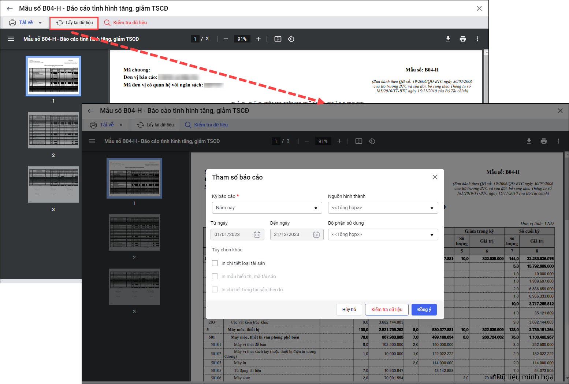Rotate PDF document in front window
This screenshot has height=384, width=569.
[372, 141]
